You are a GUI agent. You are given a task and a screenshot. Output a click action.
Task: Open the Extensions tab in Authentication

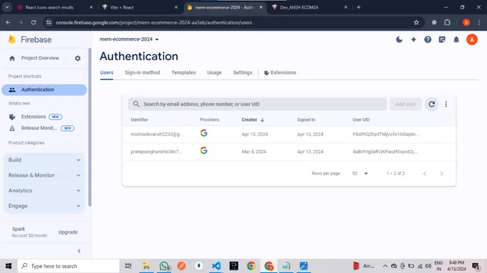[280, 72]
